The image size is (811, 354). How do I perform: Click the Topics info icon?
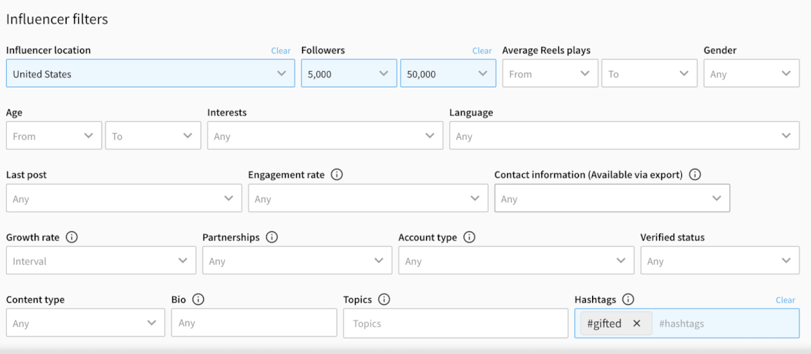click(384, 299)
